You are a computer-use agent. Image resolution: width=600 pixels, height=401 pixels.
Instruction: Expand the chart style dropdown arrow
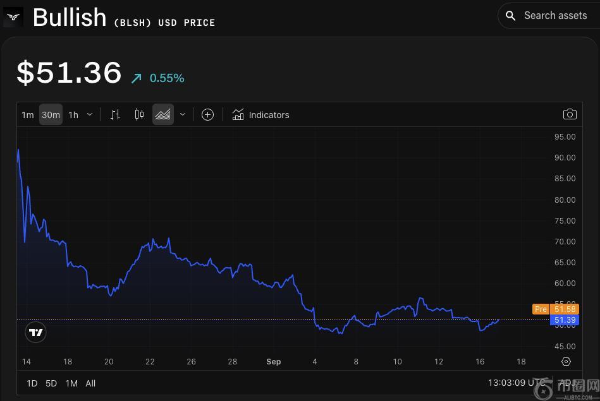point(183,115)
